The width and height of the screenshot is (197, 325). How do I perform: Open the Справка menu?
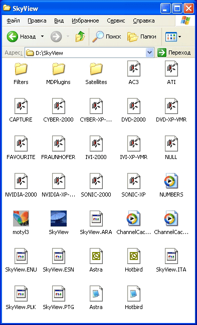(x=144, y=20)
